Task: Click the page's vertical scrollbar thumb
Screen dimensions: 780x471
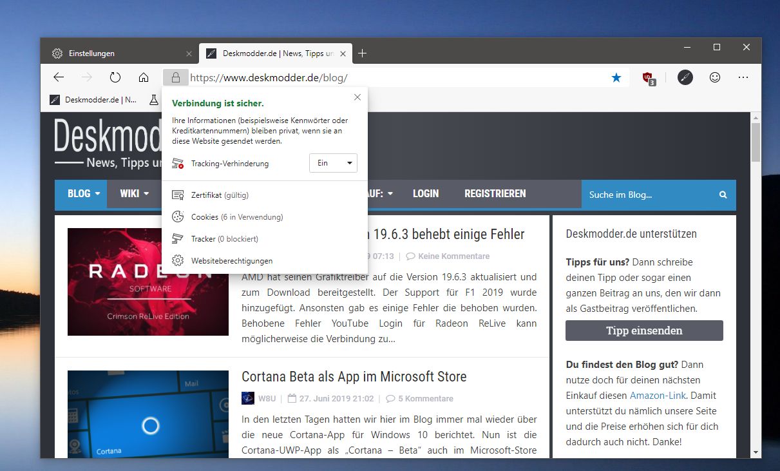Action: tap(756, 142)
